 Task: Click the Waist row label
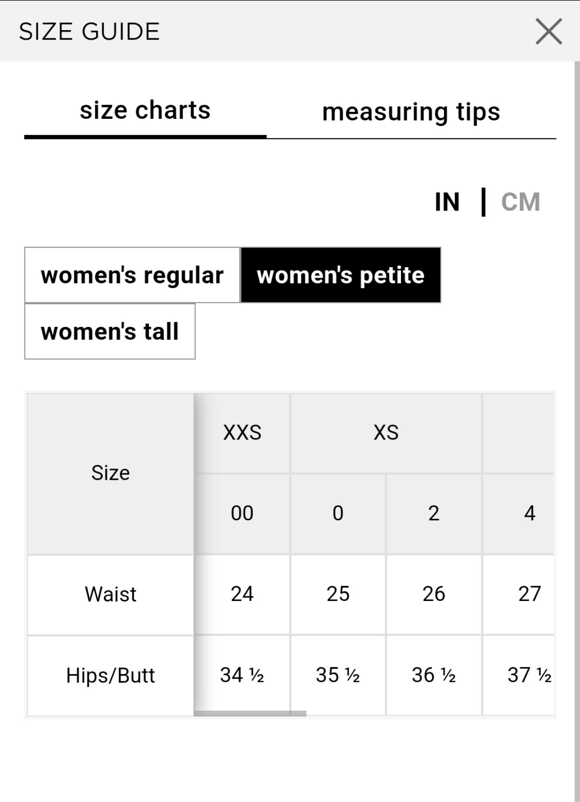point(110,595)
